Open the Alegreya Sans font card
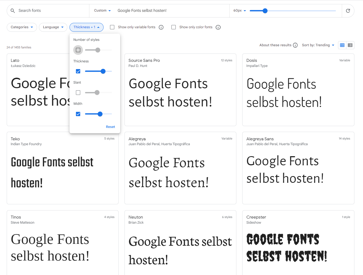363x275 pixels. (x=298, y=168)
